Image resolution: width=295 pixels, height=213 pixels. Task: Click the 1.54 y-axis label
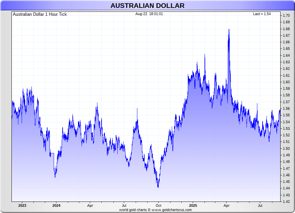(286, 122)
